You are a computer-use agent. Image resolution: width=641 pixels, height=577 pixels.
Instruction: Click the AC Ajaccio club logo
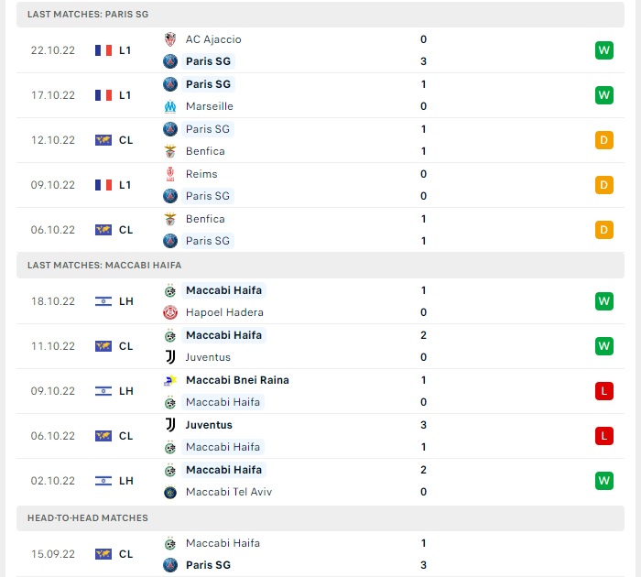[169, 39]
